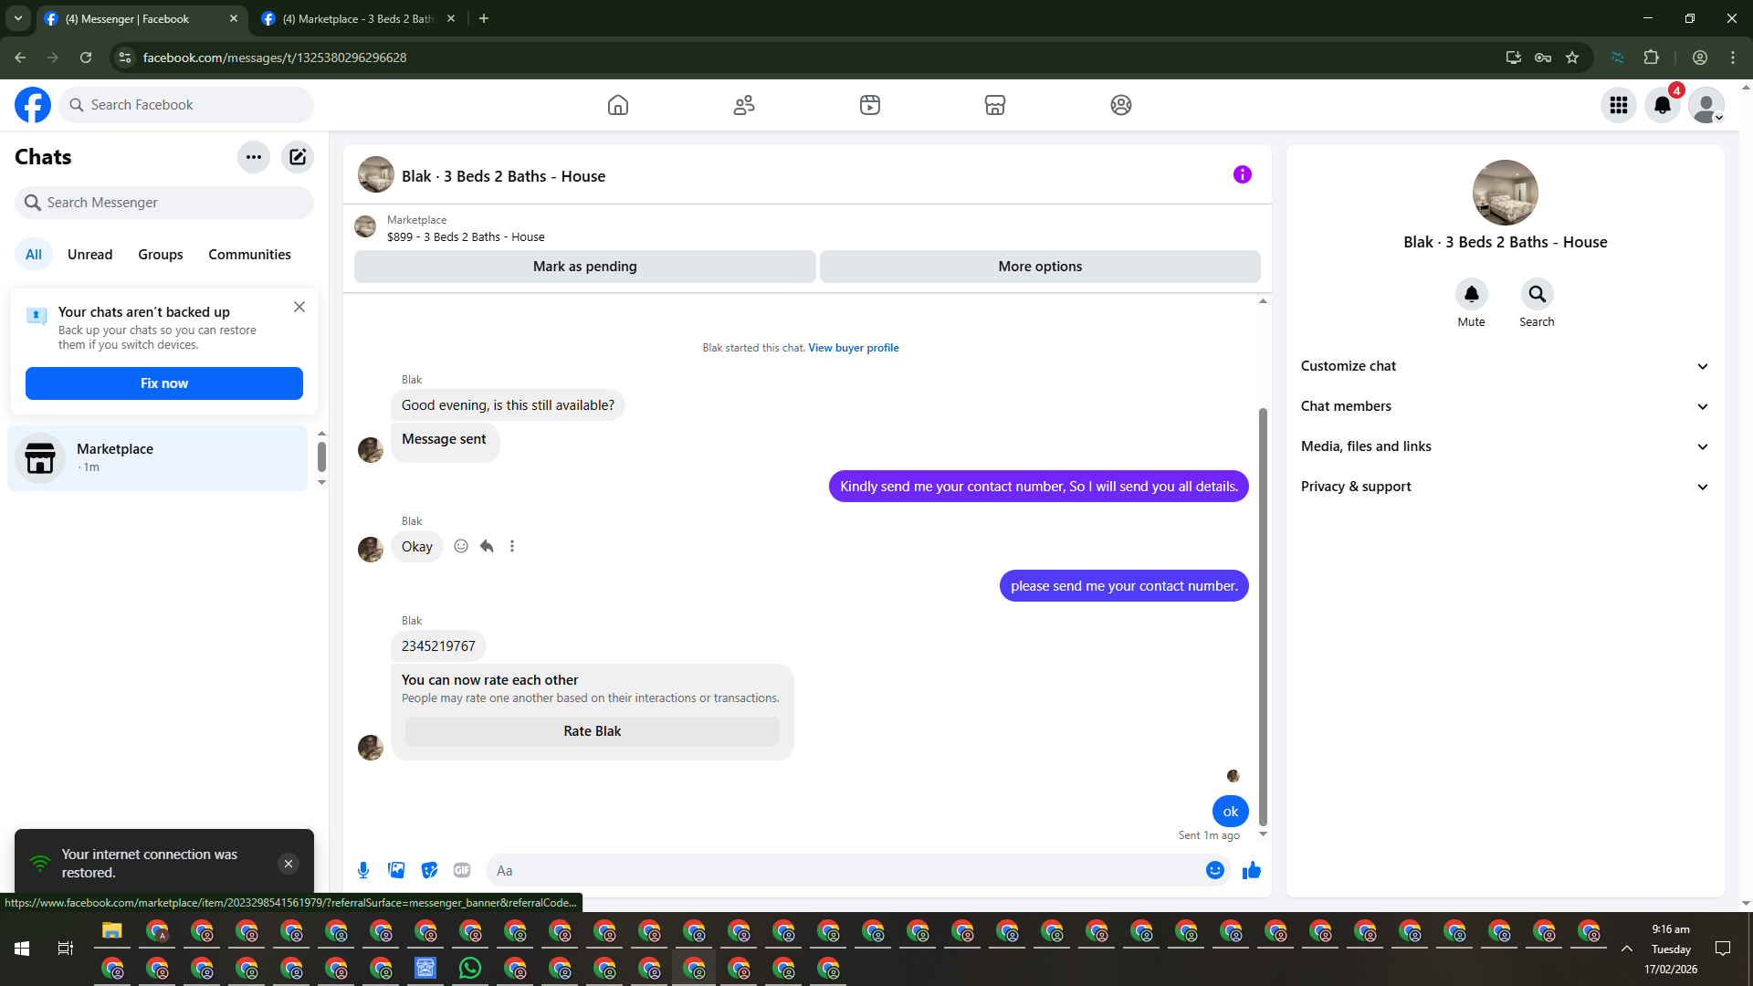Open File Explorer from taskbar

pyautogui.click(x=112, y=931)
